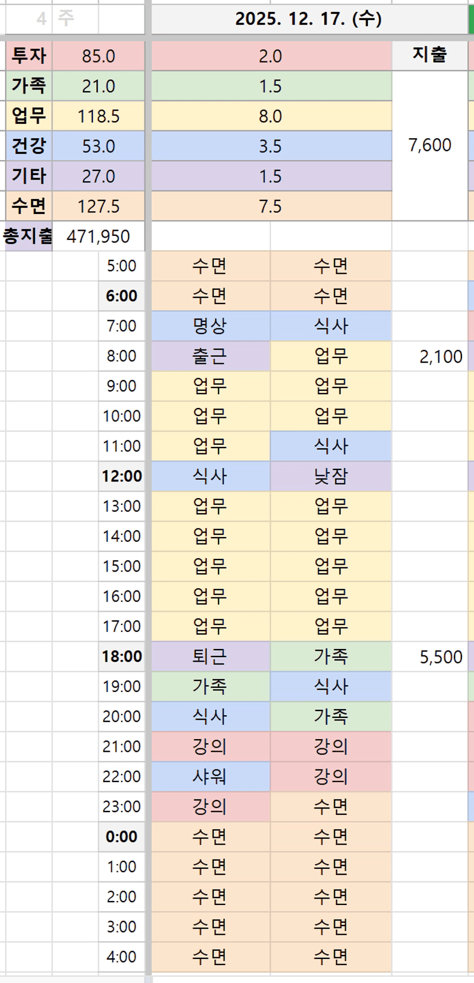Click the 지출 column header cell

(x=429, y=55)
